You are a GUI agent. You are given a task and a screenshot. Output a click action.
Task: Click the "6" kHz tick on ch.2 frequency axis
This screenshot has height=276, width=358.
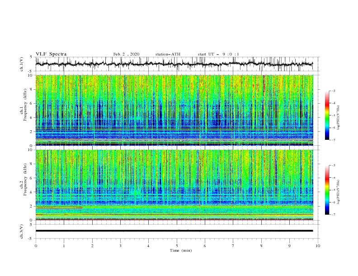(x=32, y=178)
